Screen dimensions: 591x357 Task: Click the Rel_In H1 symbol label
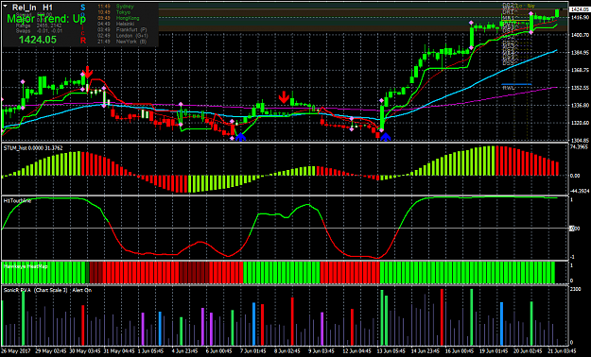coord(32,8)
